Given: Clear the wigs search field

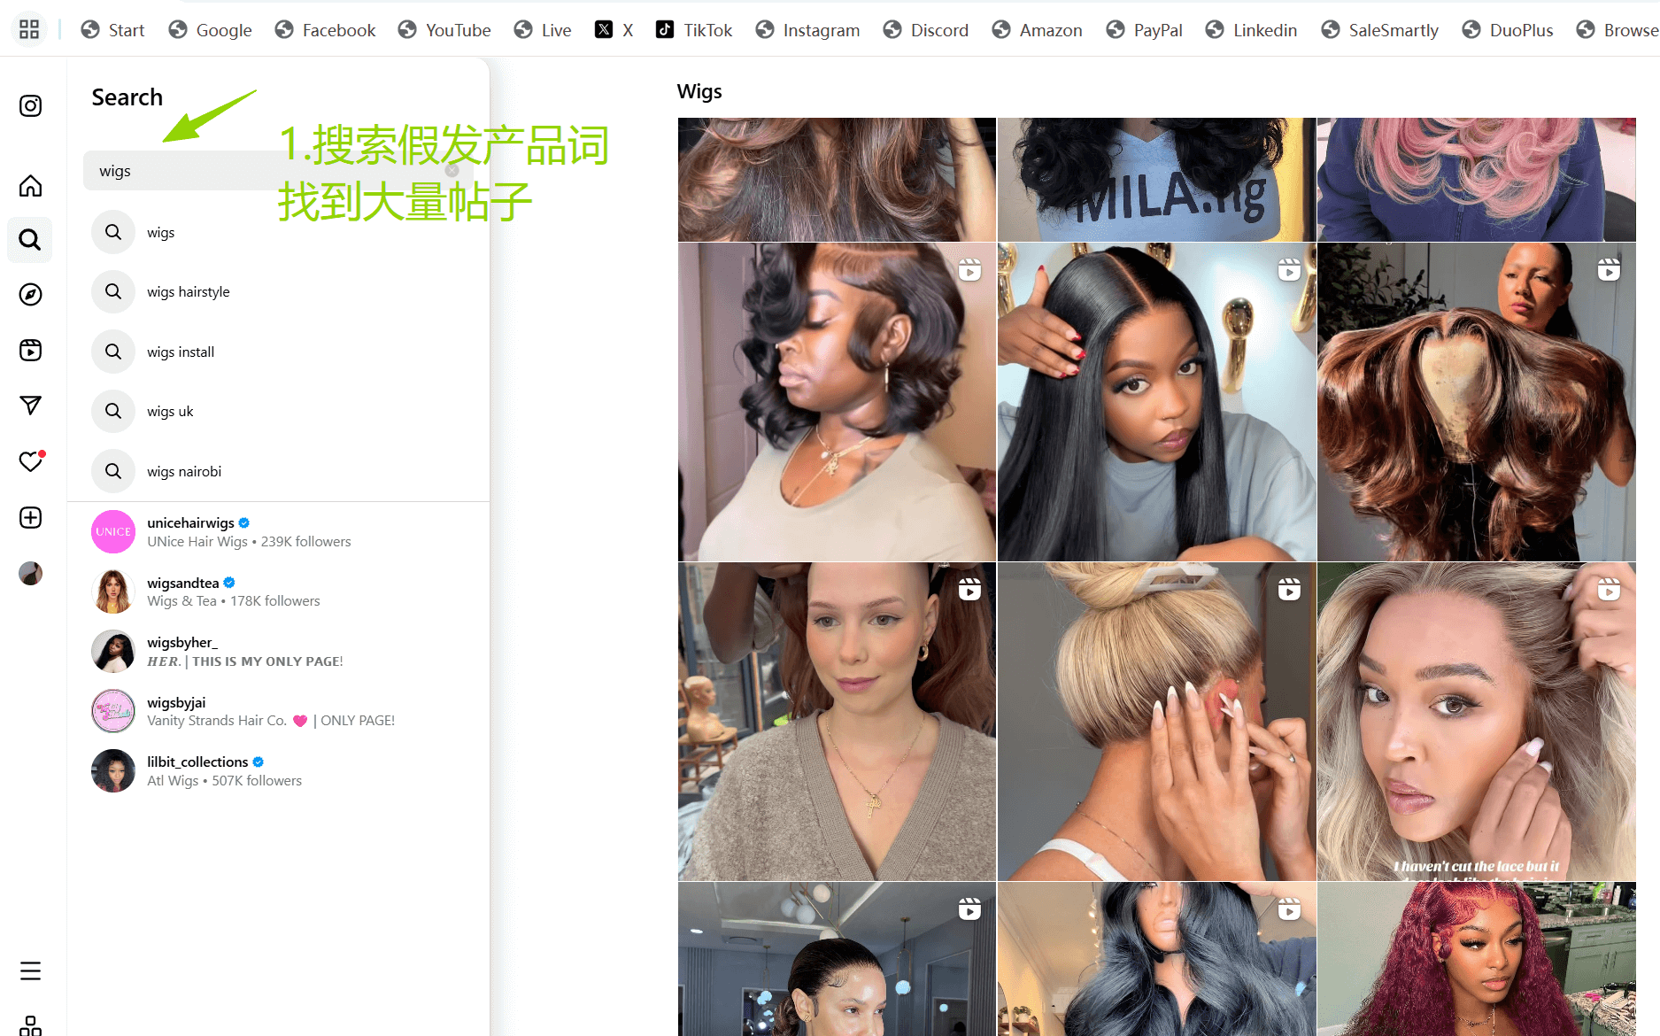Looking at the screenshot, I should coord(452,171).
